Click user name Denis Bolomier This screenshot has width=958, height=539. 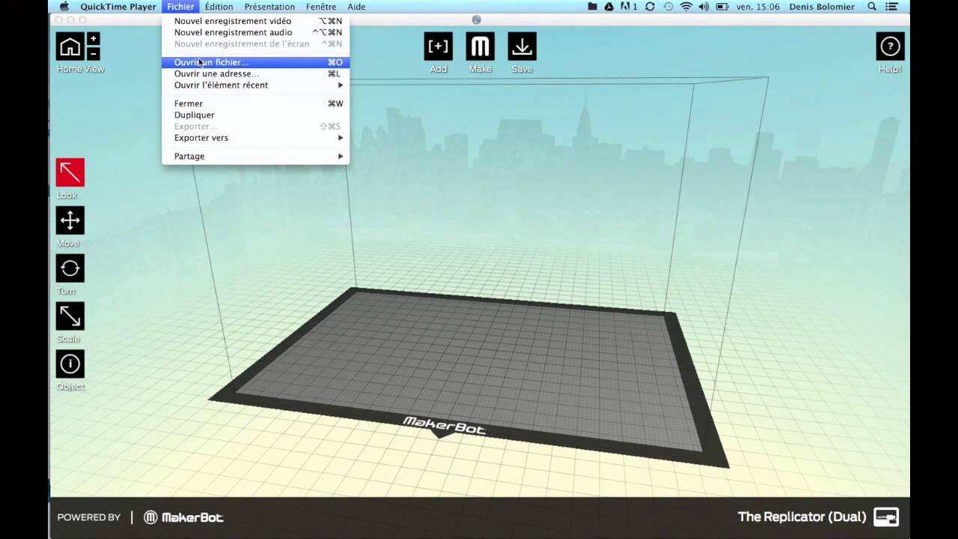[822, 7]
